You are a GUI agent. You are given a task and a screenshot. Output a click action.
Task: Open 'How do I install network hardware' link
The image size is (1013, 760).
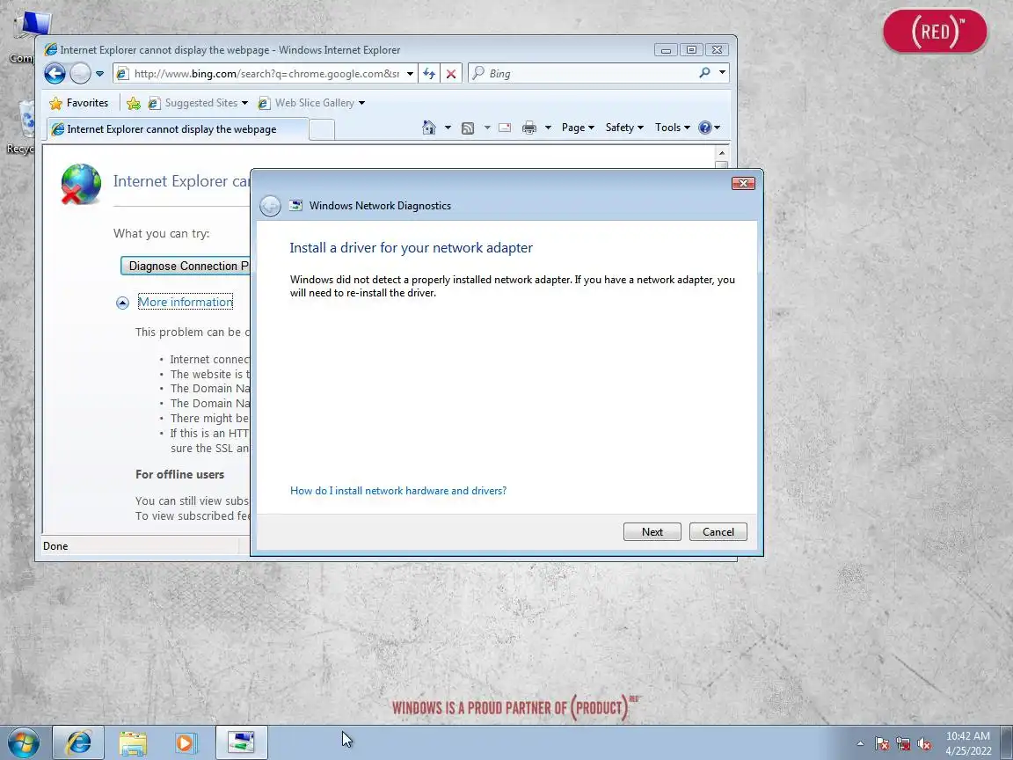coord(398,491)
